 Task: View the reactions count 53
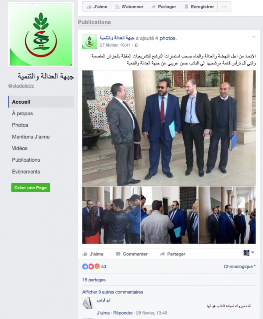pos(103,266)
